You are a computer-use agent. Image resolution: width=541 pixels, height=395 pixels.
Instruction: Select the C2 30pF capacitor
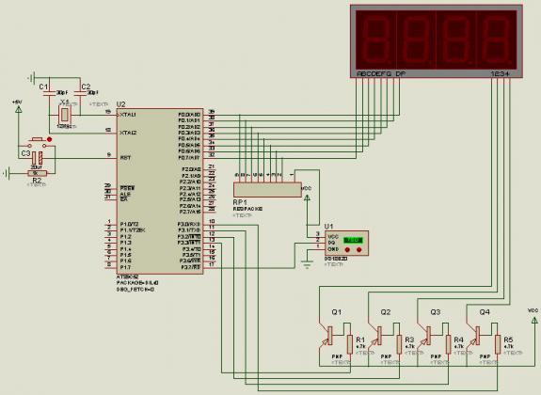coord(81,93)
